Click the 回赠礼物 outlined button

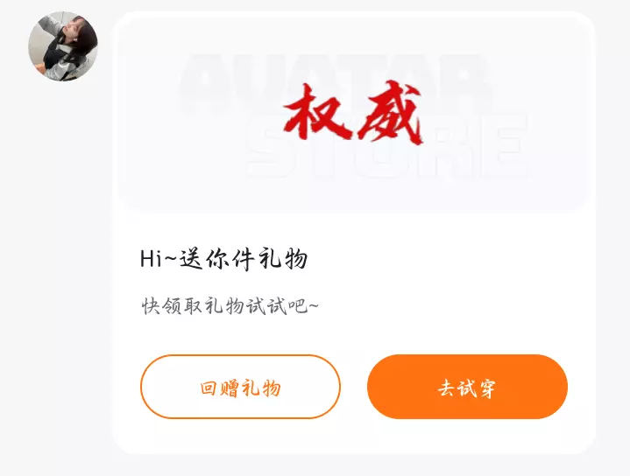[240, 387]
